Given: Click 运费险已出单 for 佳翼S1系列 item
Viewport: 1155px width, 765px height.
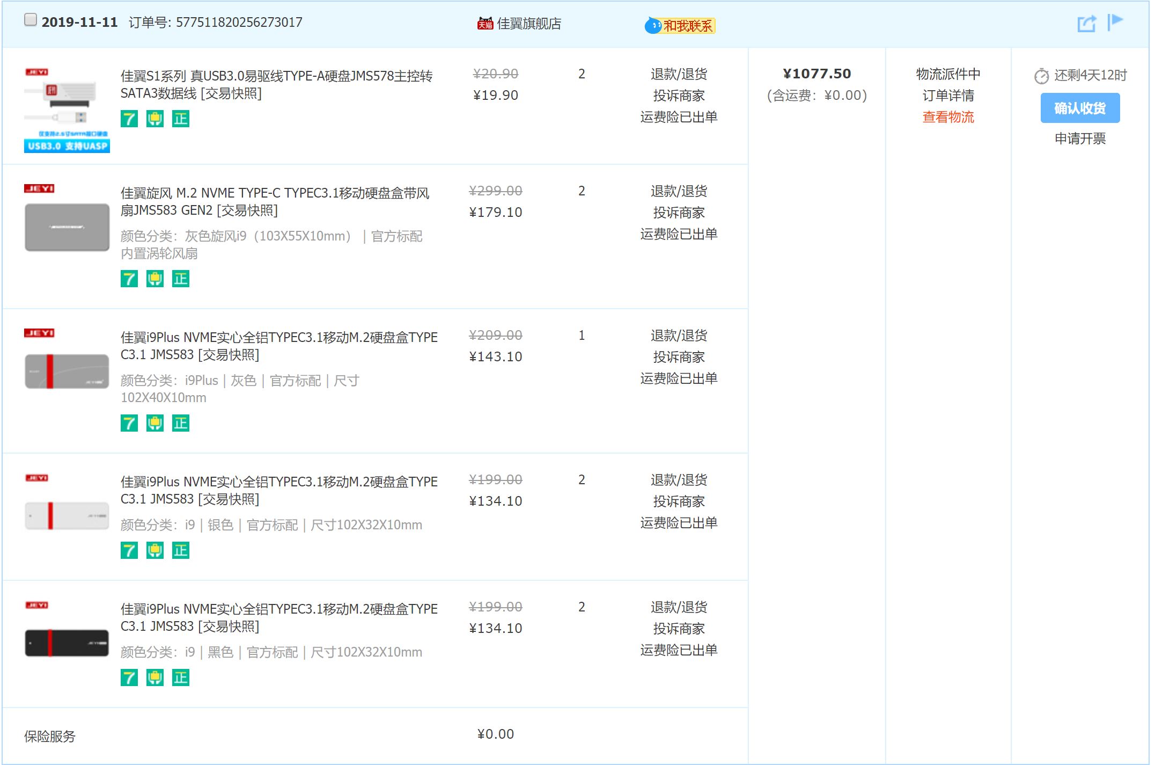Looking at the screenshot, I should point(679,117).
